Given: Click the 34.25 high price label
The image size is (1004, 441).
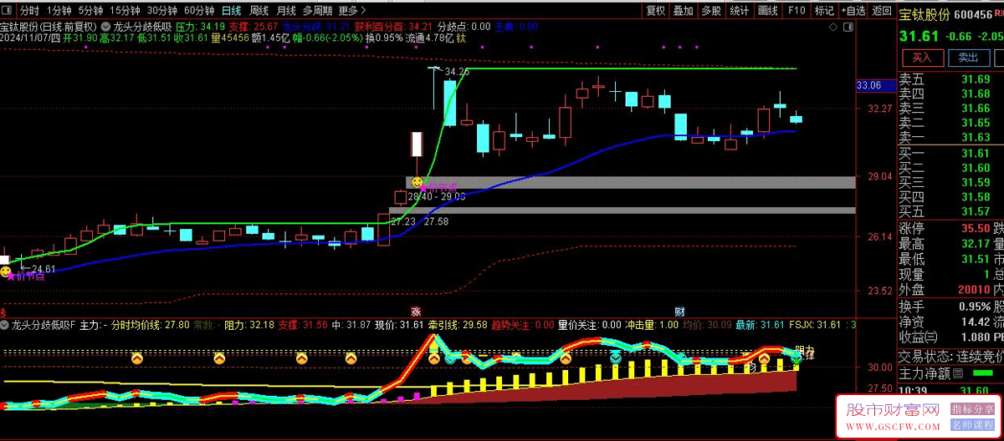Looking at the screenshot, I should click(457, 72).
